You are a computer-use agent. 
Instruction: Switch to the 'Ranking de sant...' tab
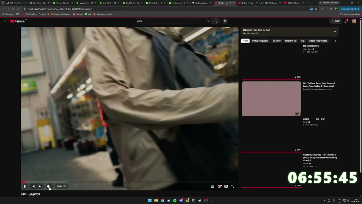tap(202, 3)
